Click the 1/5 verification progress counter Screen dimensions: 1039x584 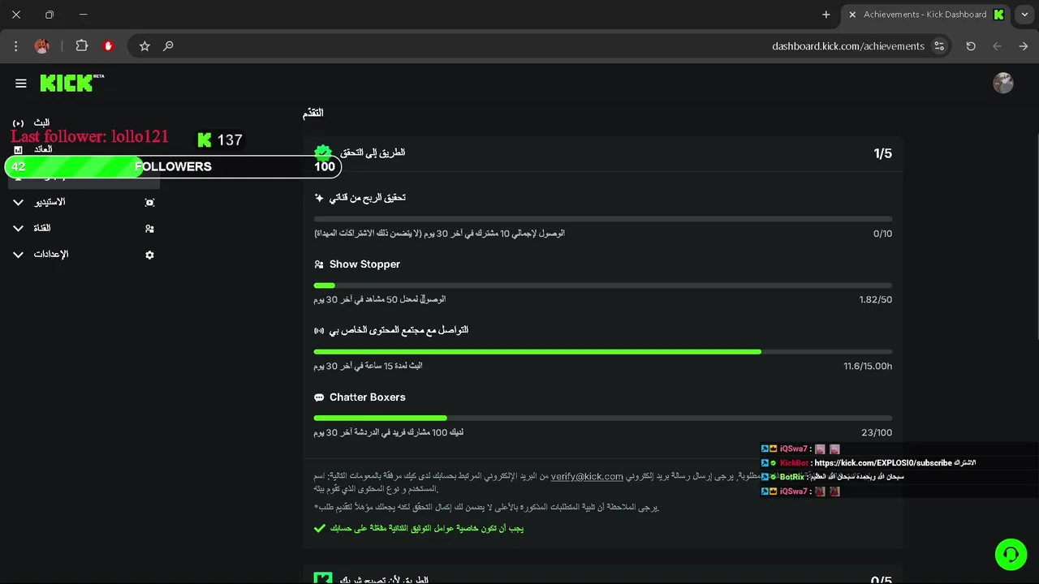point(882,153)
